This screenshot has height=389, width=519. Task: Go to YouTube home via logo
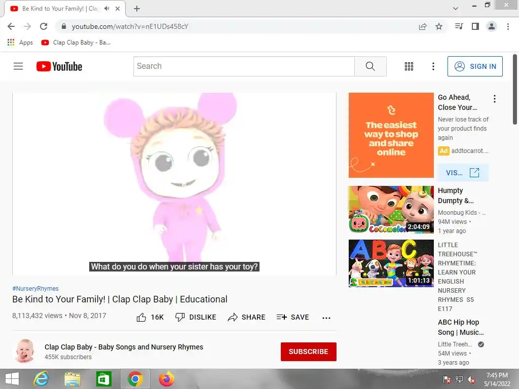coord(59,66)
